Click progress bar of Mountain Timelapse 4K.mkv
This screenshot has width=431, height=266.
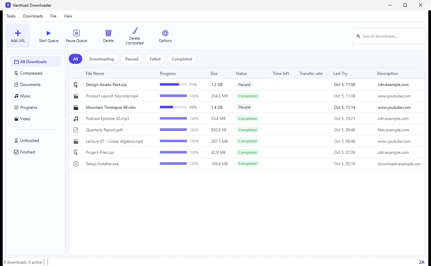(x=173, y=107)
